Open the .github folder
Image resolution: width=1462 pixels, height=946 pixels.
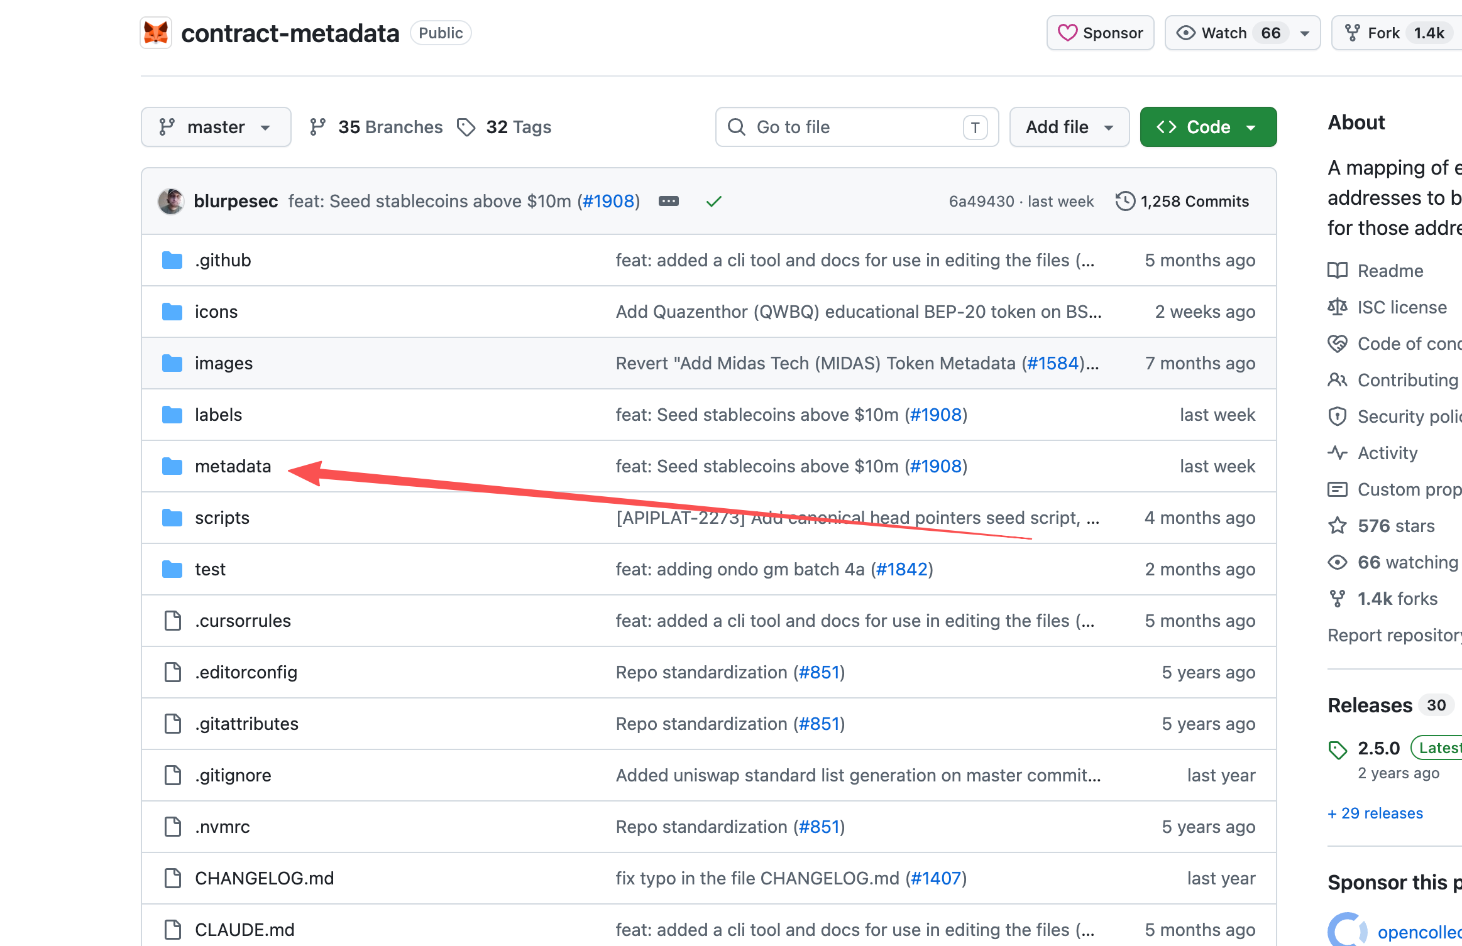point(223,260)
